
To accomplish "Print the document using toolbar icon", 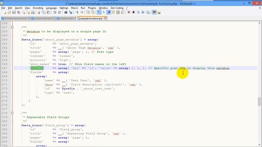I will (x=33, y=13).
